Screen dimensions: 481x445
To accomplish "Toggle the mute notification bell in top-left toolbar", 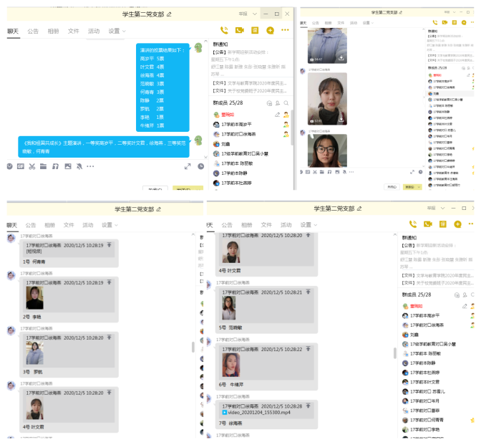I will coord(79,166).
